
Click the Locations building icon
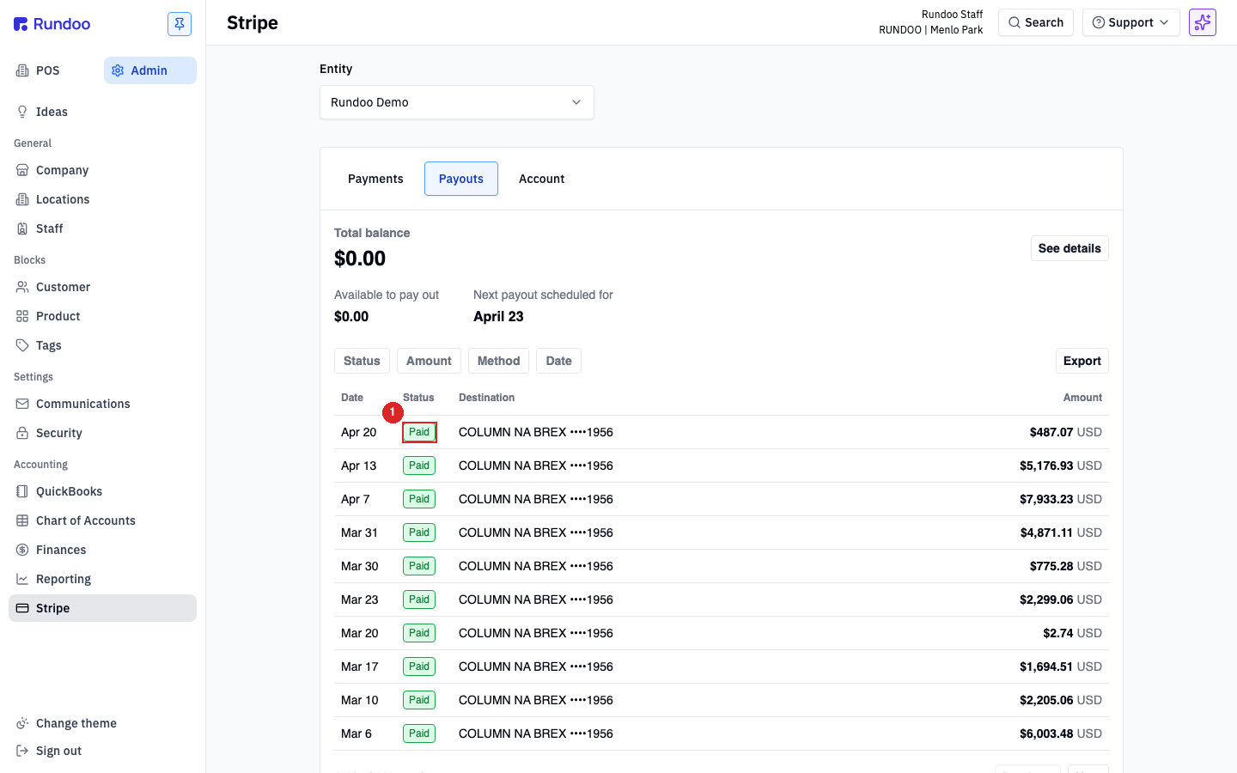click(22, 199)
